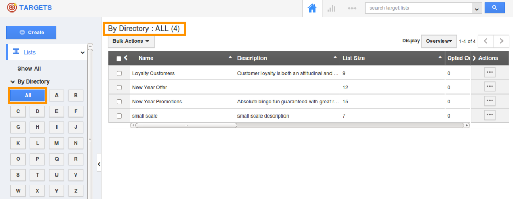Screen dimensions: 513x199
Task: Click the Create button
Action: click(x=31, y=32)
